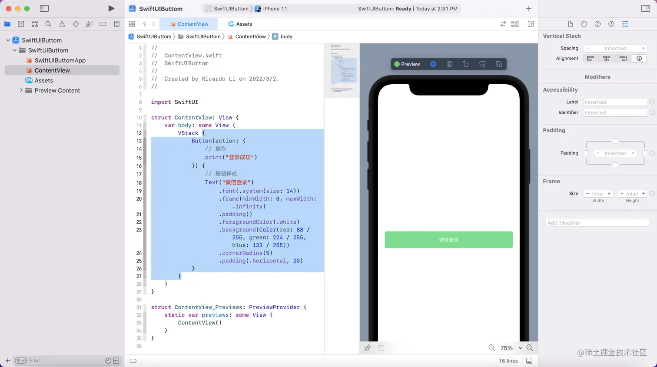The height and width of the screenshot is (367, 657).
Task: Check the left padding checkbox
Action: [x=586, y=153]
